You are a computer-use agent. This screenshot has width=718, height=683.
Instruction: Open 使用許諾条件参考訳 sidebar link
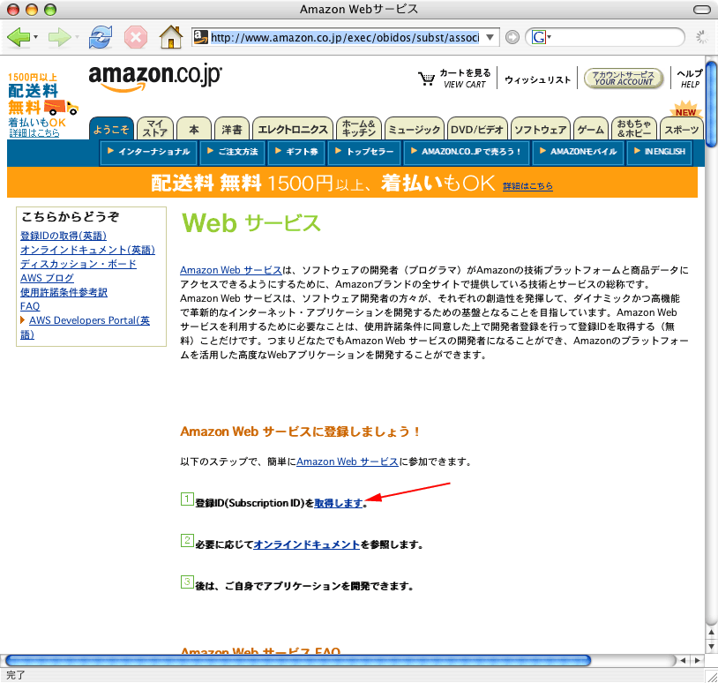click(64, 292)
